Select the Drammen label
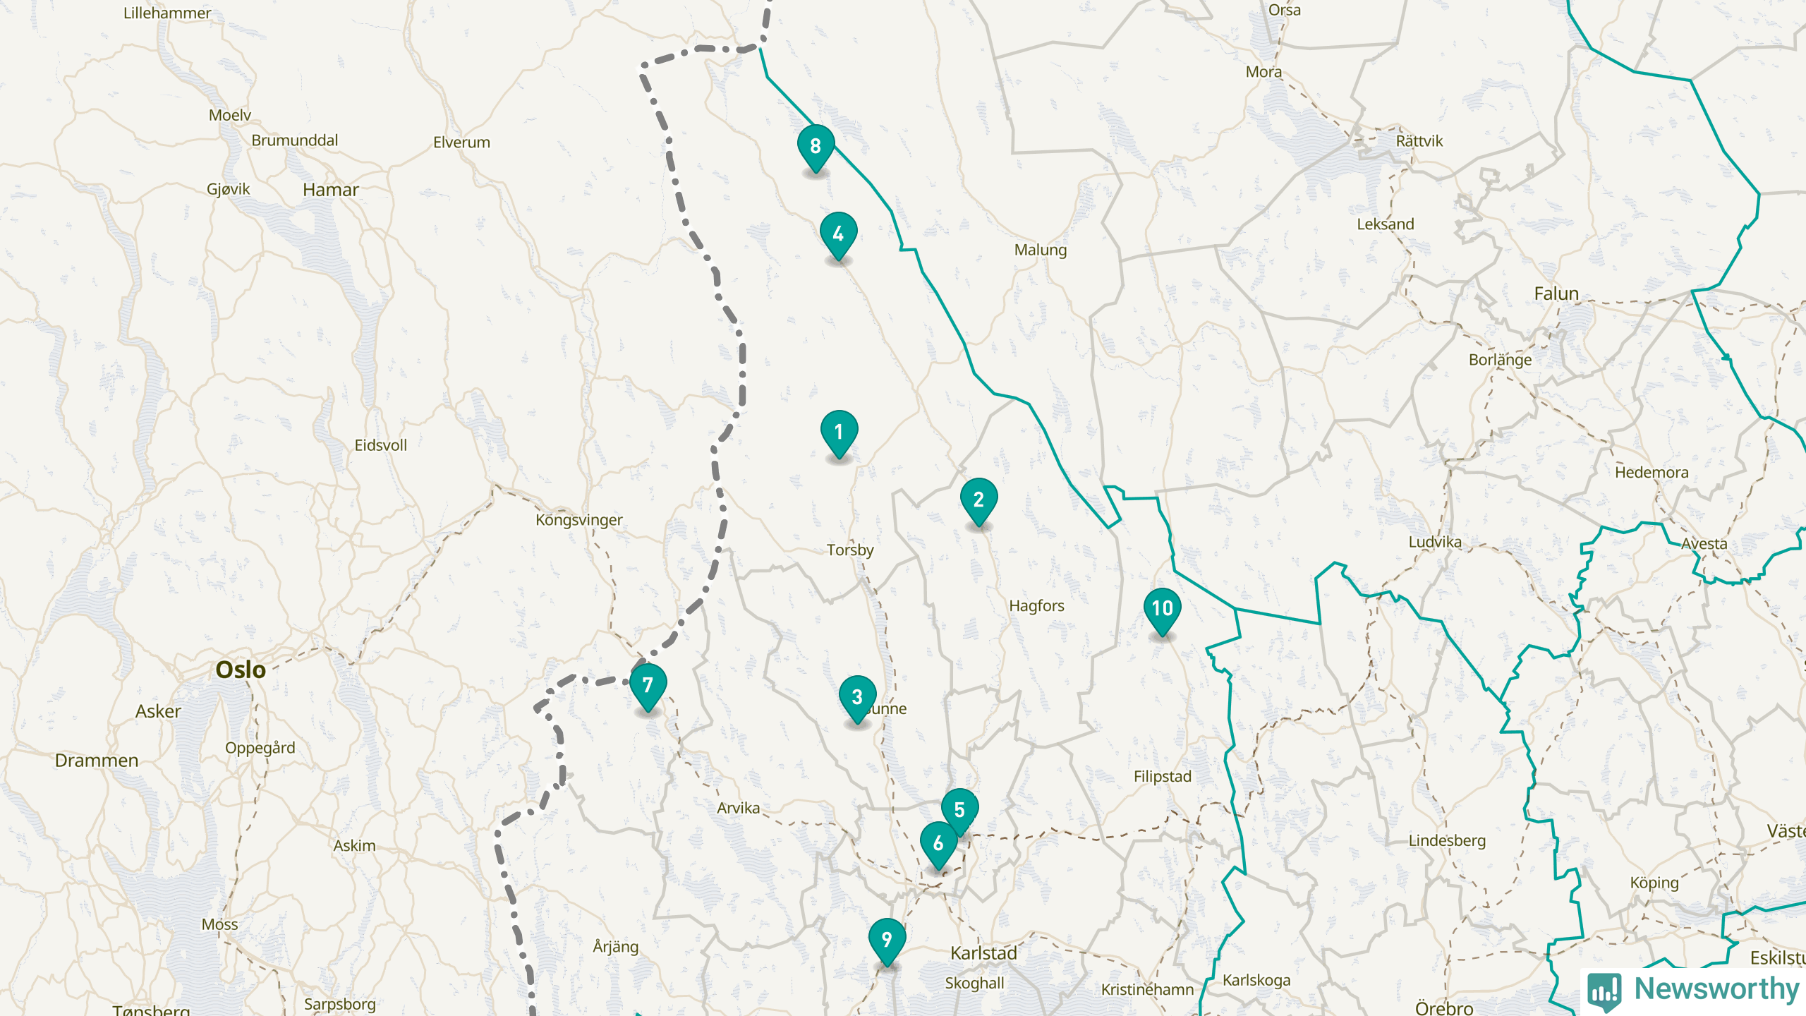The image size is (1806, 1016). pyautogui.click(x=97, y=761)
